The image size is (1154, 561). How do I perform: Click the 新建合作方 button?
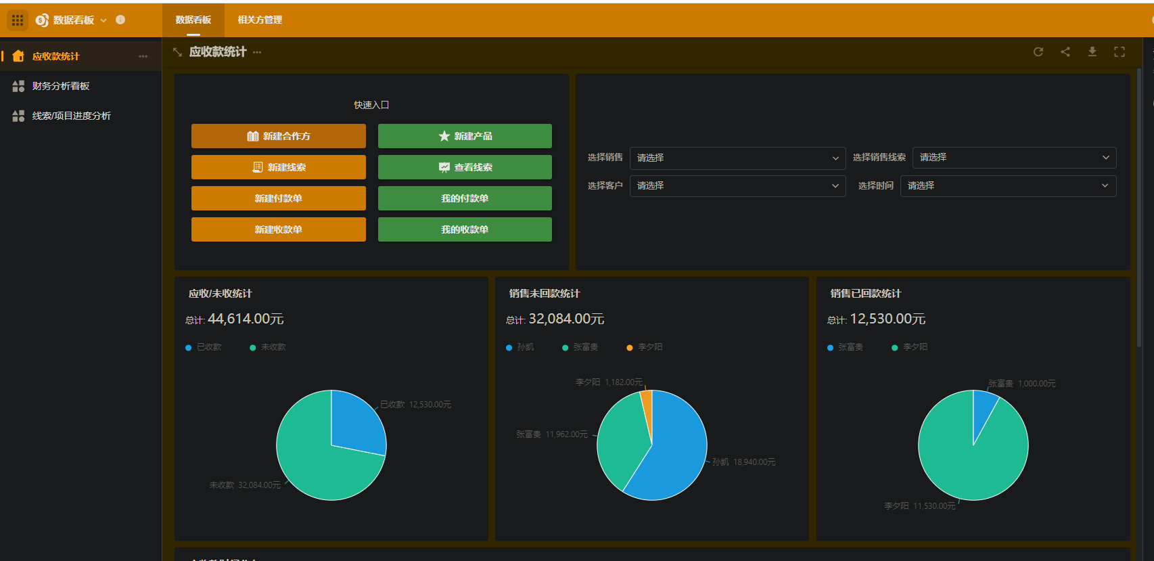tap(279, 136)
